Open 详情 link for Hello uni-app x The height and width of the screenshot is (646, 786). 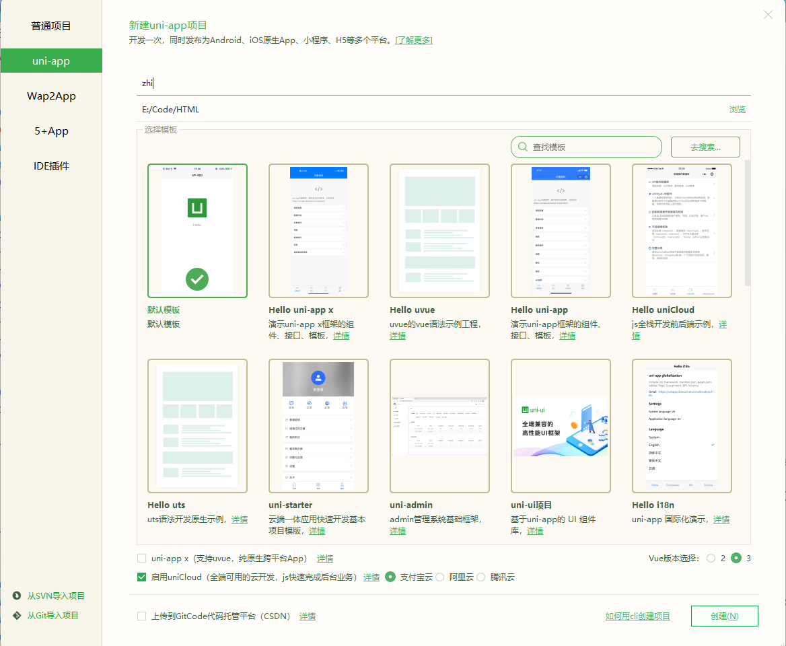point(341,336)
